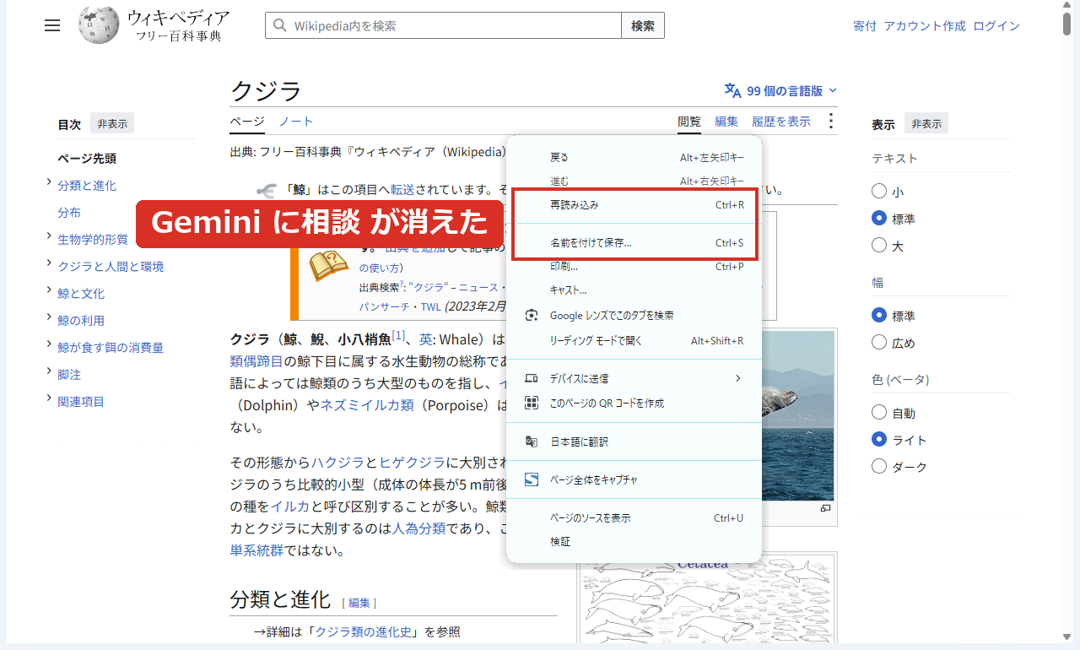Click the QR code icon in menu
This screenshot has width=1080, height=650.
click(532, 403)
